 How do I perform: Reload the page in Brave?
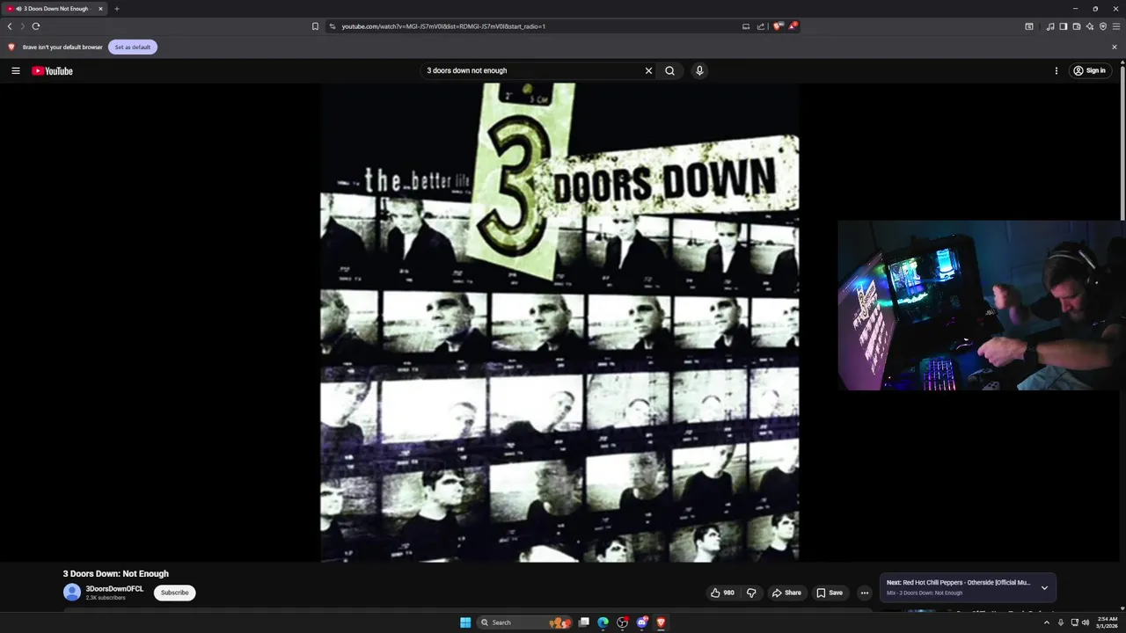pyautogui.click(x=36, y=26)
